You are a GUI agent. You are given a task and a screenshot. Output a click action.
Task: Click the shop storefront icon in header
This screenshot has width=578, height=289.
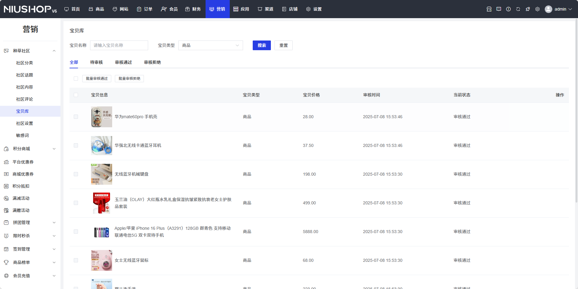[489, 9]
